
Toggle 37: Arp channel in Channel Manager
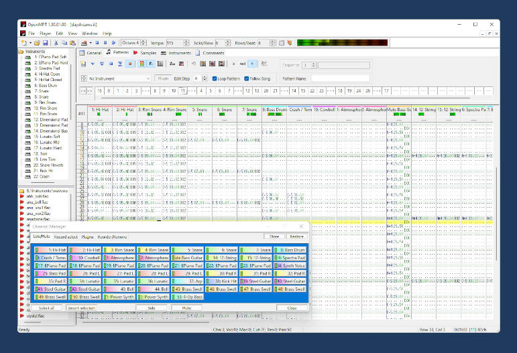(187, 281)
